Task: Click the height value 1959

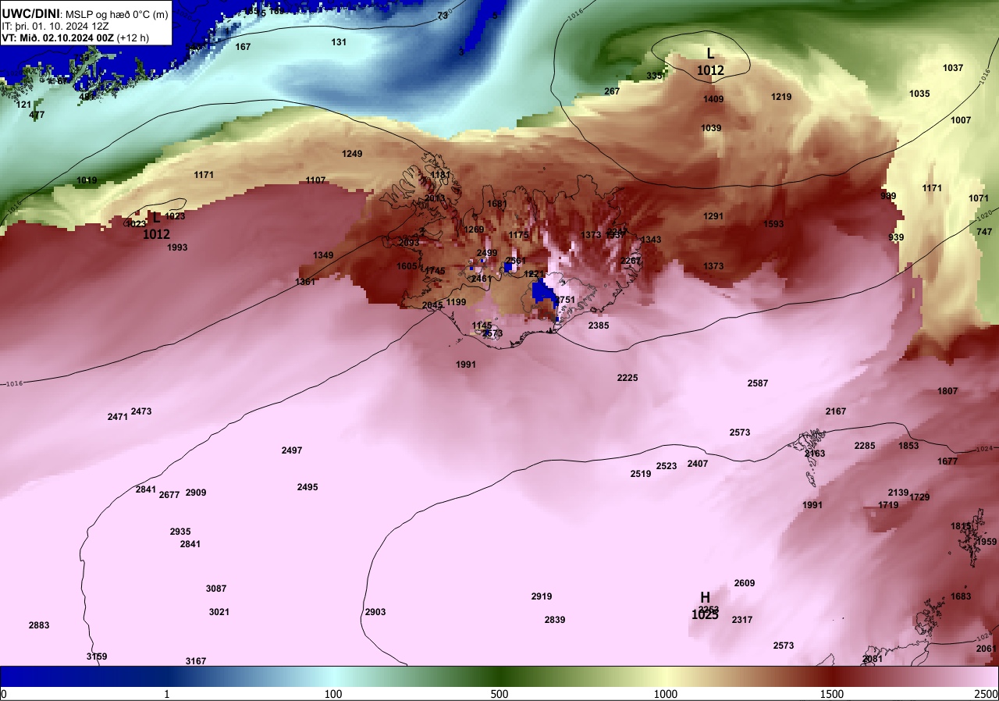Action: pyautogui.click(x=987, y=542)
